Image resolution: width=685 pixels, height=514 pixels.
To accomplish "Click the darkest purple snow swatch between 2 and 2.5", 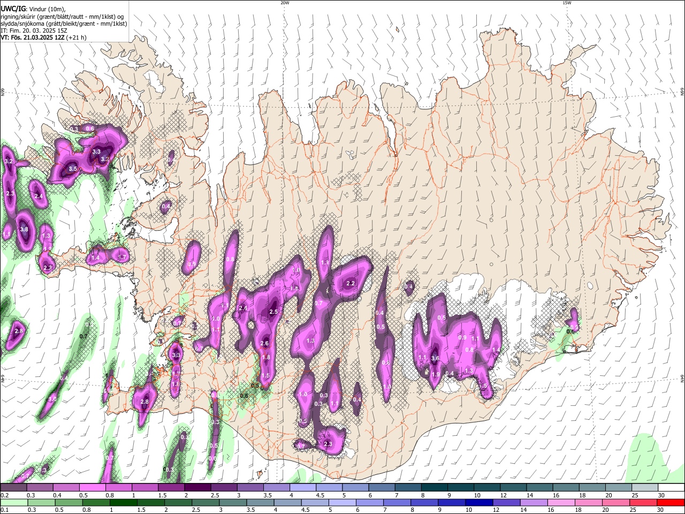I will pyautogui.click(x=197, y=487).
